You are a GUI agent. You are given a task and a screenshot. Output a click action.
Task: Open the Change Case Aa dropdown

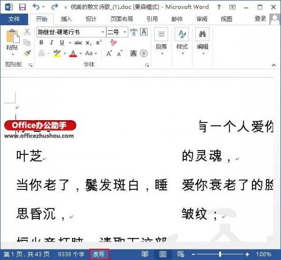click(91, 53)
